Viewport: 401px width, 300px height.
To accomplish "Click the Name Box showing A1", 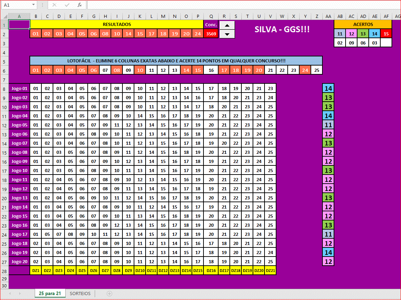I will click(16, 5).
